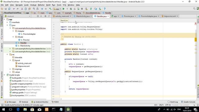The image size is (199, 112).
Task: Click the Search Everywhere magnifier icon
Action: (194, 9)
